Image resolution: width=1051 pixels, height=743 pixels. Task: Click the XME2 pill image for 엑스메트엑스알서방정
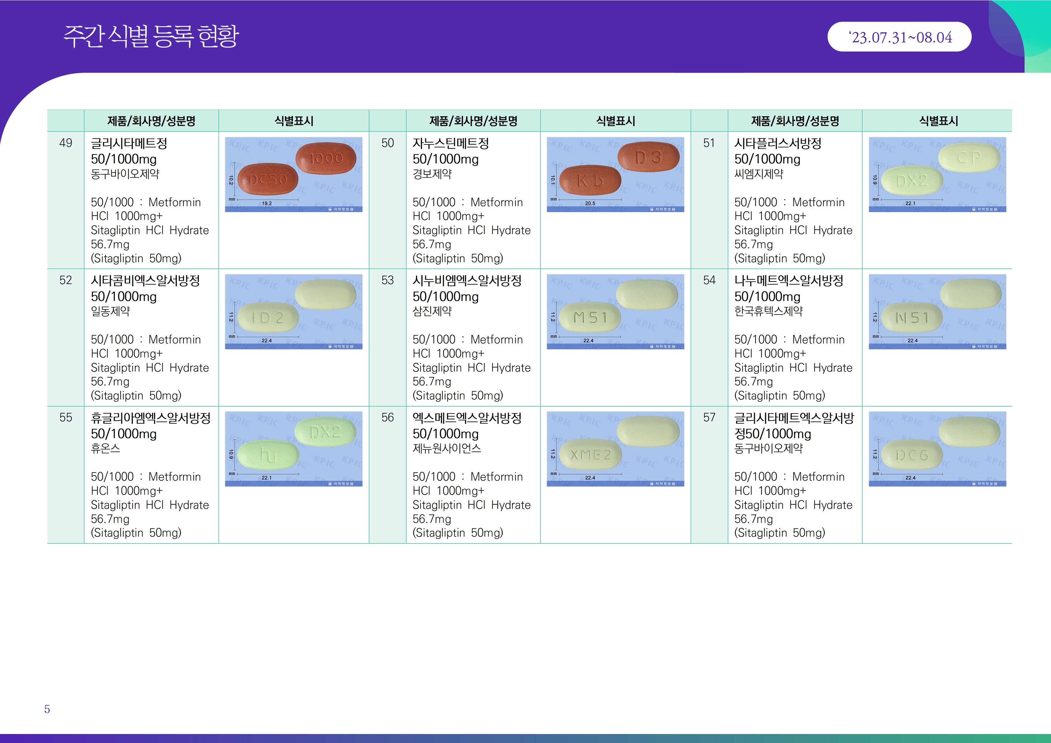[x=615, y=448]
